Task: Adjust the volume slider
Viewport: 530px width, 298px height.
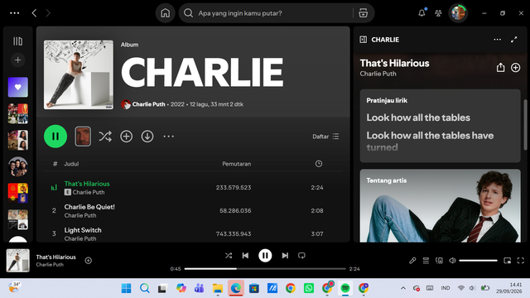Action: 478,261
